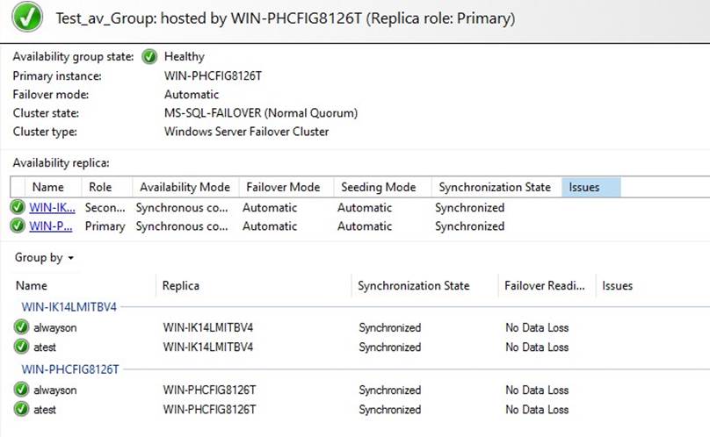
Task: Collapse the WIN-PHCFIG8126T database group
Action: (70, 369)
